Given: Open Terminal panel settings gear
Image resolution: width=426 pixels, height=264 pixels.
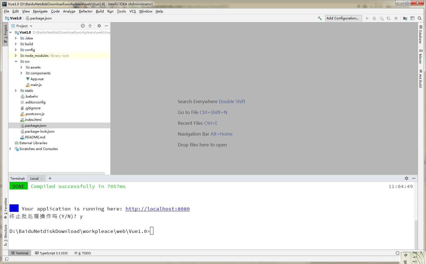Looking at the screenshot, I should pyautogui.click(x=407, y=178).
